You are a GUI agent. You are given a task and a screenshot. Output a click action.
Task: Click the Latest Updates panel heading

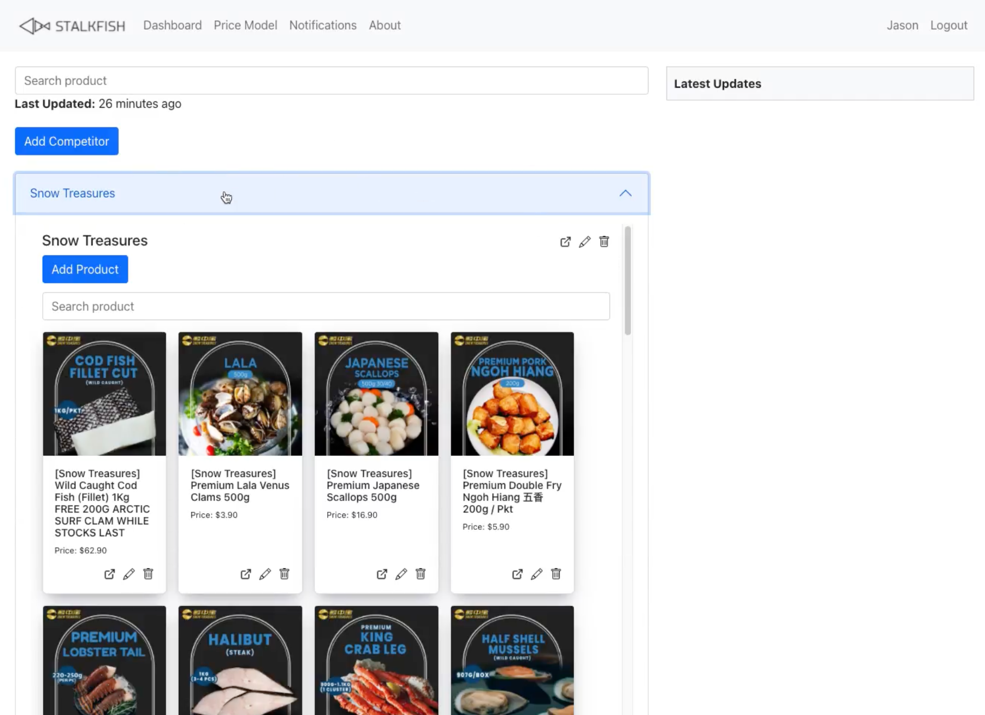[717, 84]
